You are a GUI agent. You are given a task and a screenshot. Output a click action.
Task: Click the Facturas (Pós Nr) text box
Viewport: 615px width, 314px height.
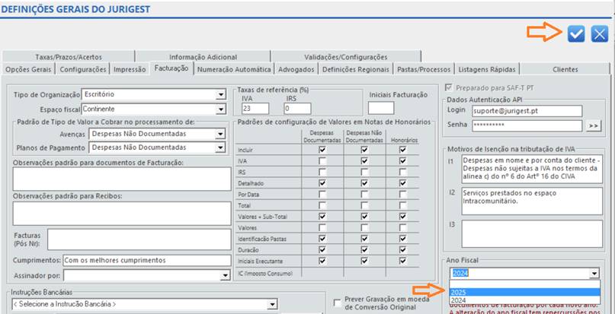[139, 239]
